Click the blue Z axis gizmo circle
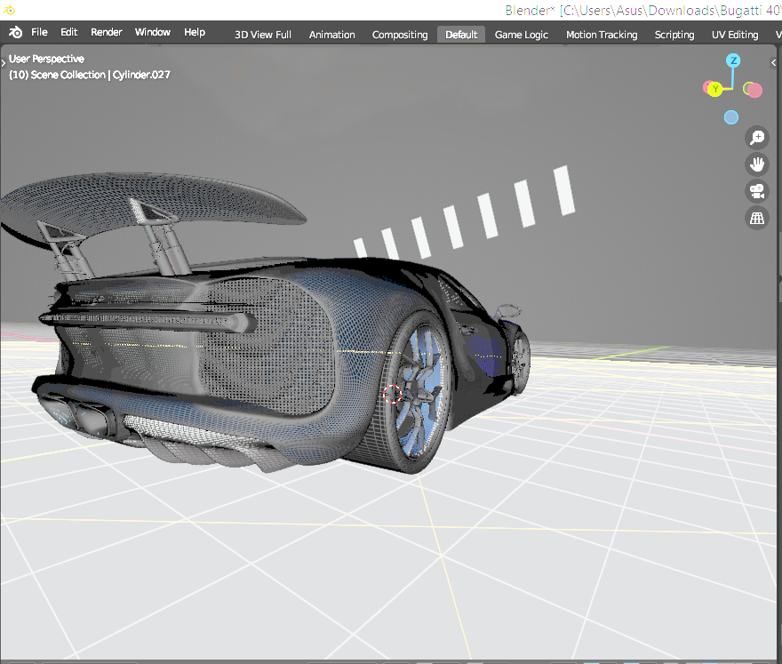The height and width of the screenshot is (664, 782). [733, 60]
